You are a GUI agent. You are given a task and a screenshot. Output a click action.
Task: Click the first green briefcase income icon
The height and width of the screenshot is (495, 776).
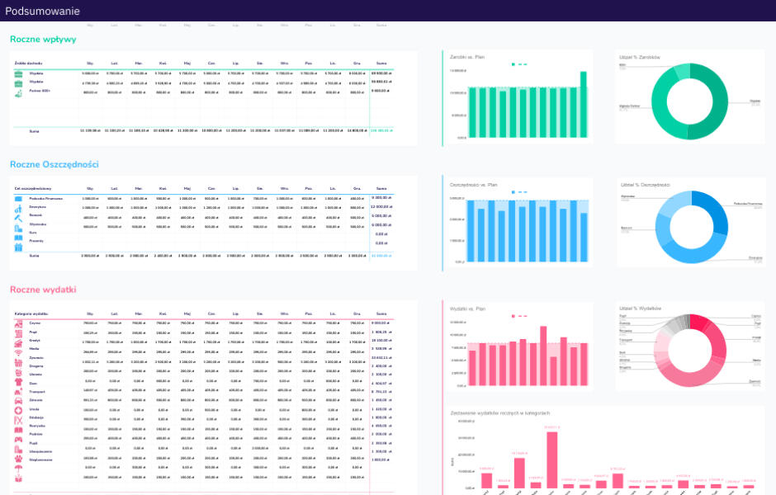18,73
